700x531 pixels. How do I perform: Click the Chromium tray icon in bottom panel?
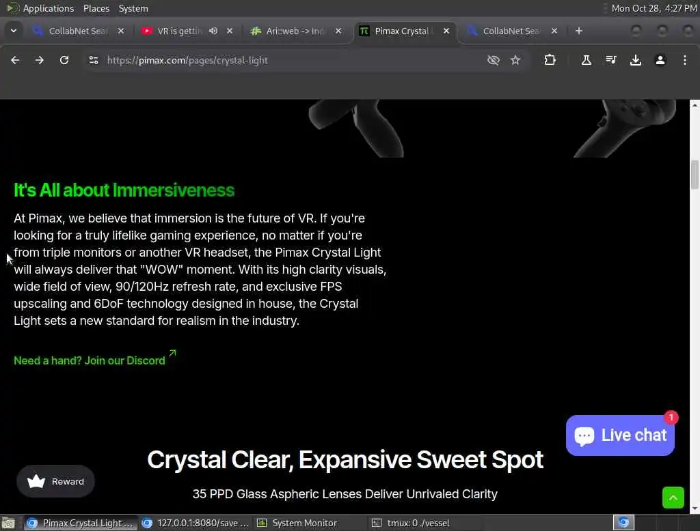[623, 523]
